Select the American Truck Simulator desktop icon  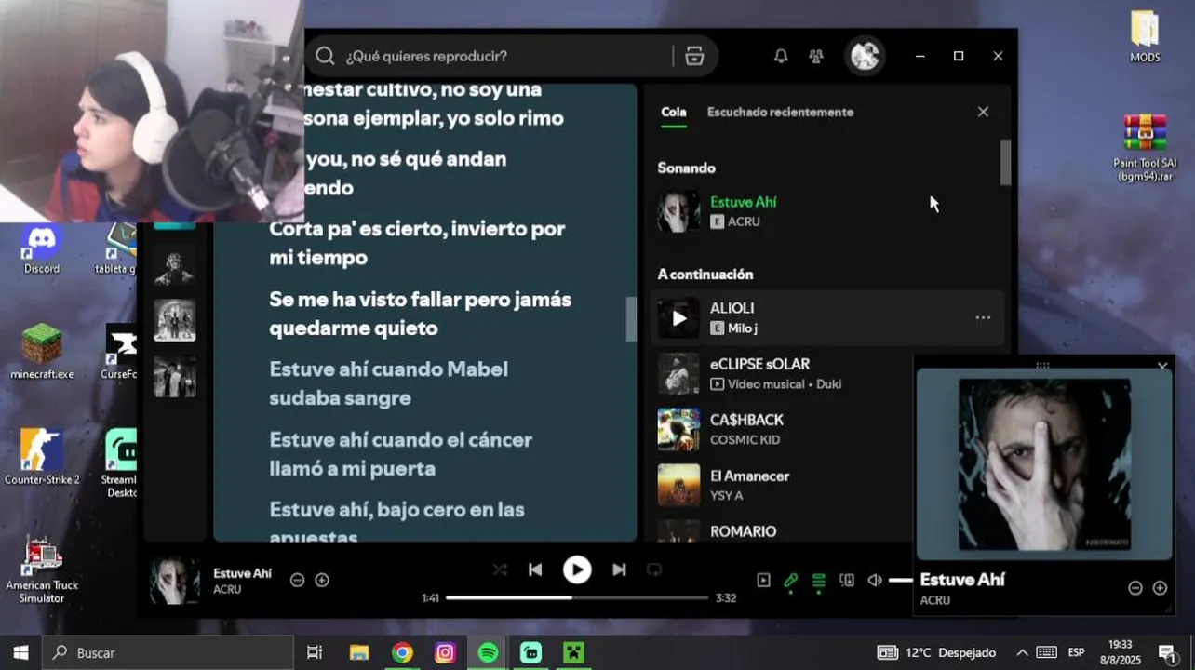point(42,569)
